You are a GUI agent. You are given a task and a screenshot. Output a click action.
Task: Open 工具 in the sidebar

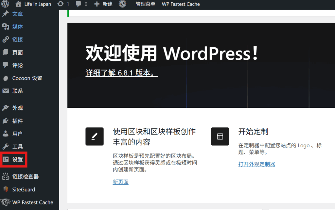point(18,147)
